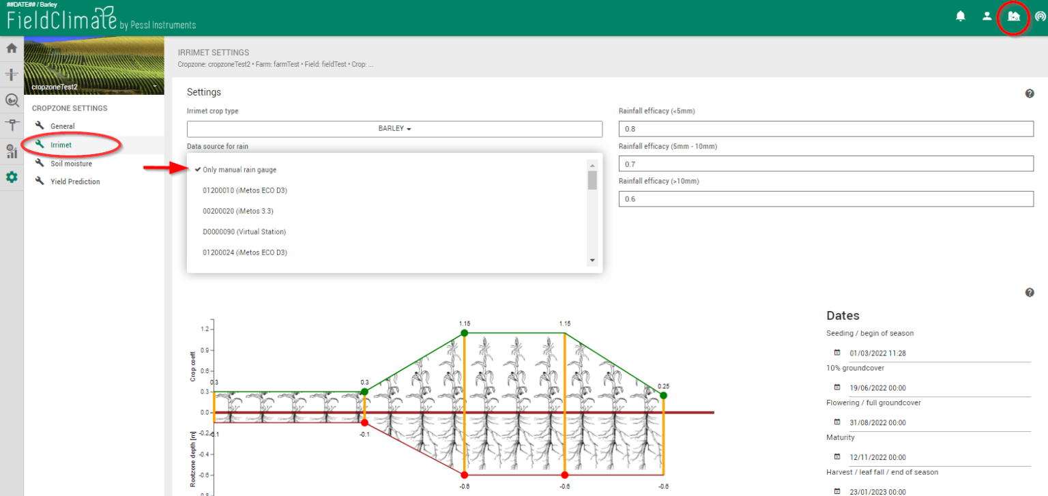1048x496 pixels.
Task: Open the farm cropzone icon in header
Action: coord(1014,16)
